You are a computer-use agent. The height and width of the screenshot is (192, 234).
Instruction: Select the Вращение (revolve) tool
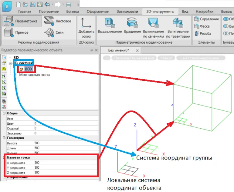(132, 24)
